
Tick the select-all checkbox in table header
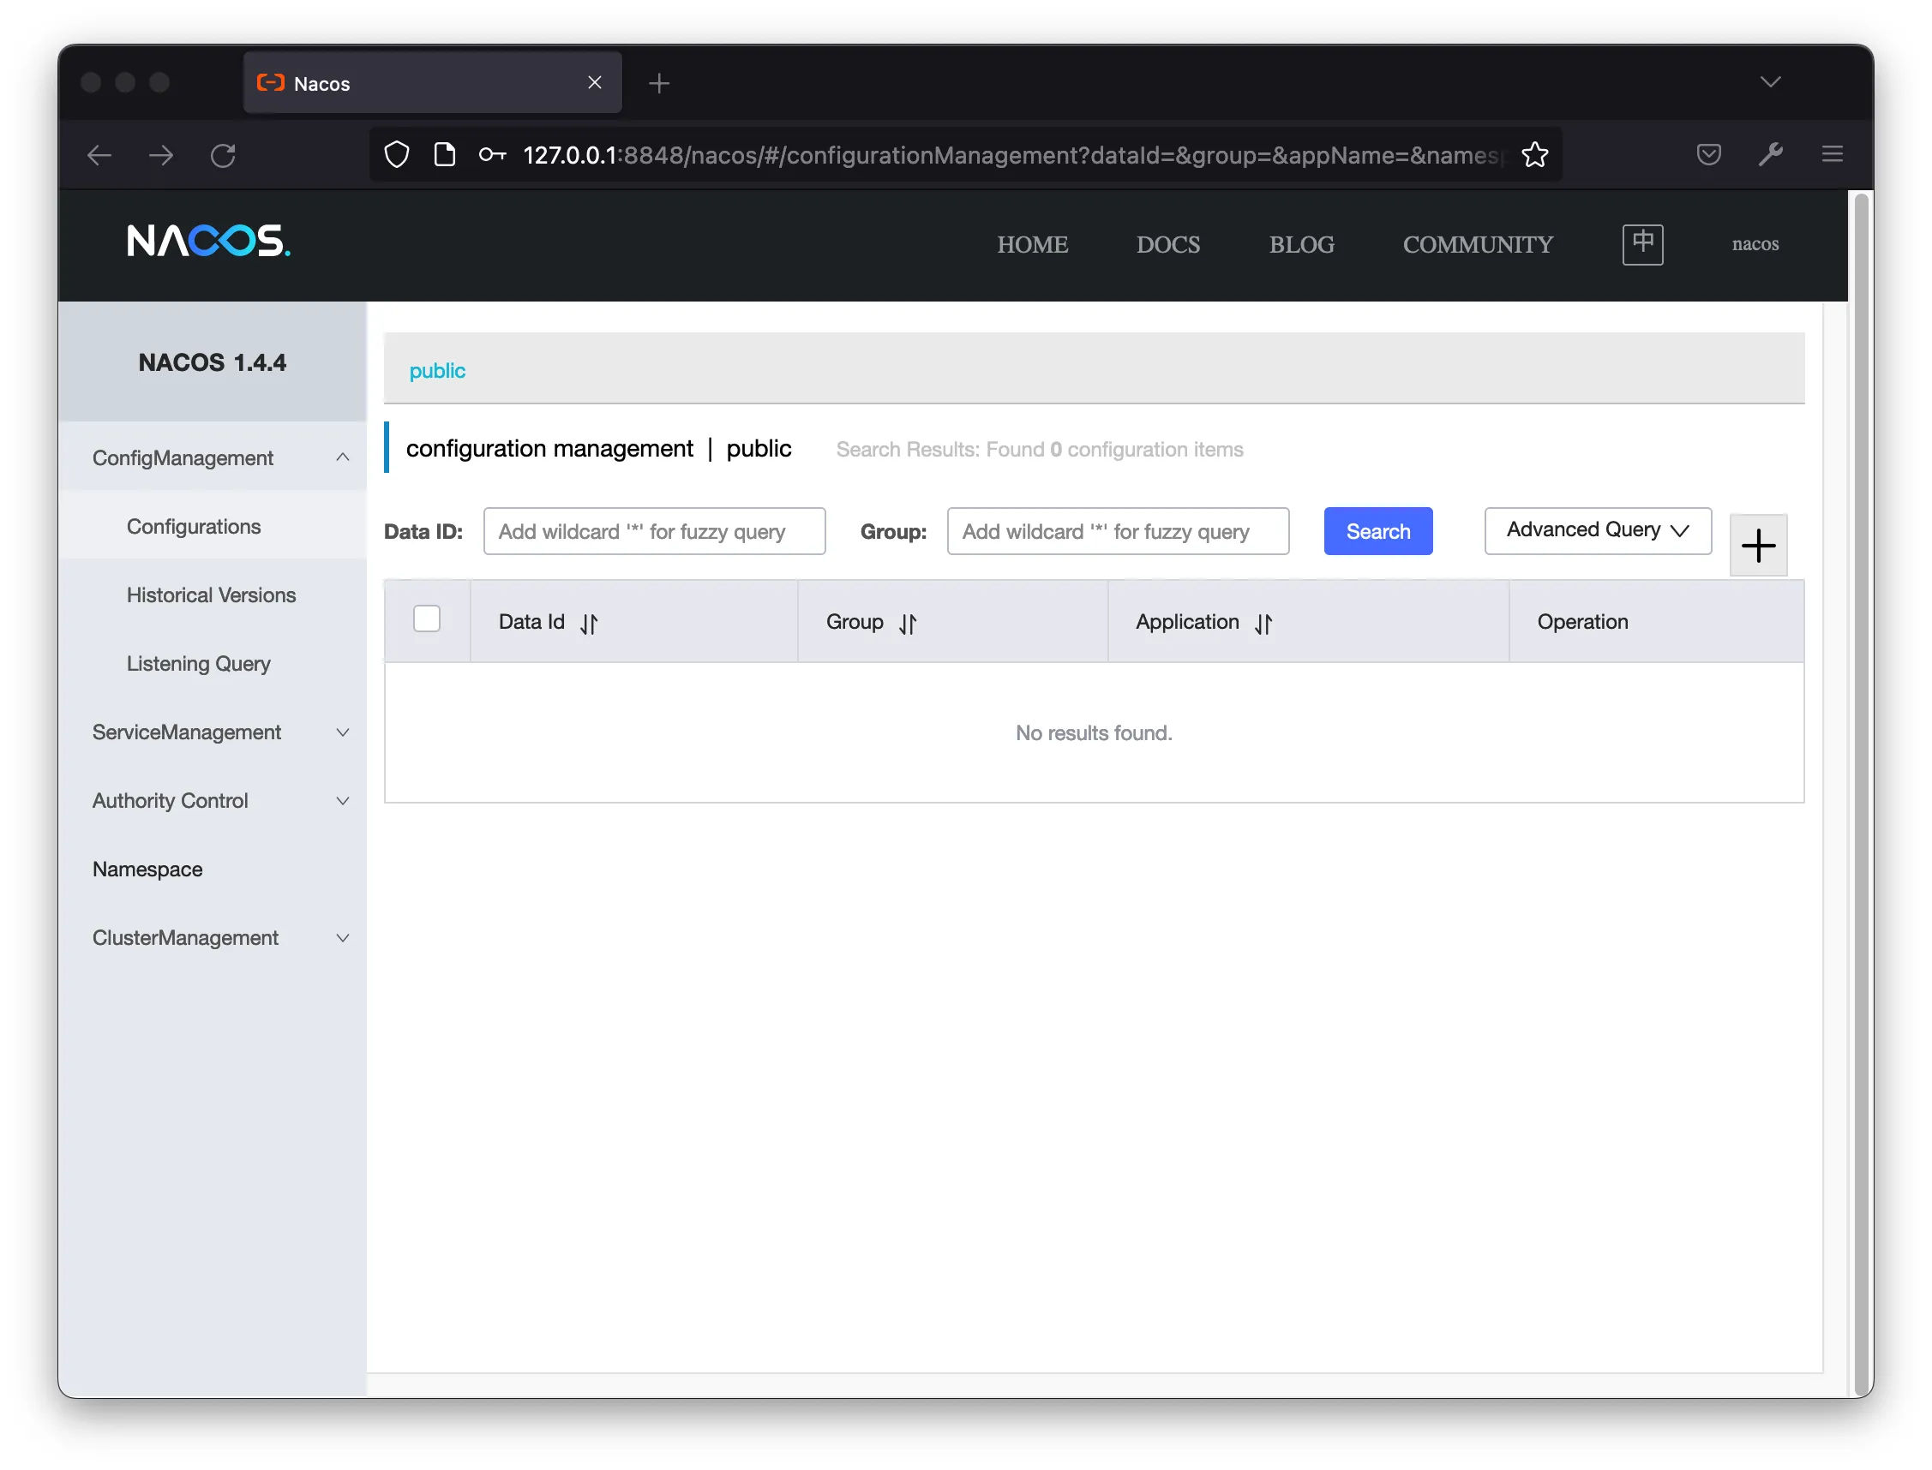(x=426, y=618)
